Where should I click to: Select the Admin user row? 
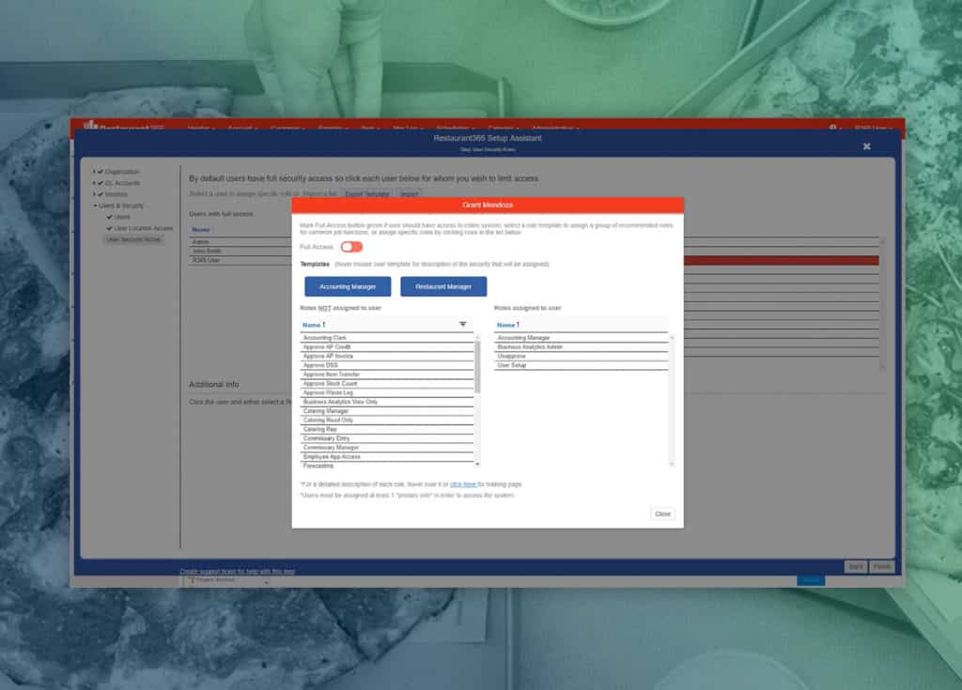[x=240, y=242]
